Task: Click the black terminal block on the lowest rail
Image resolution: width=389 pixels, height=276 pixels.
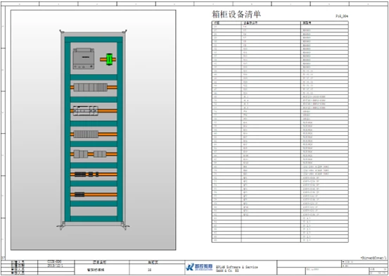Action: point(79,194)
